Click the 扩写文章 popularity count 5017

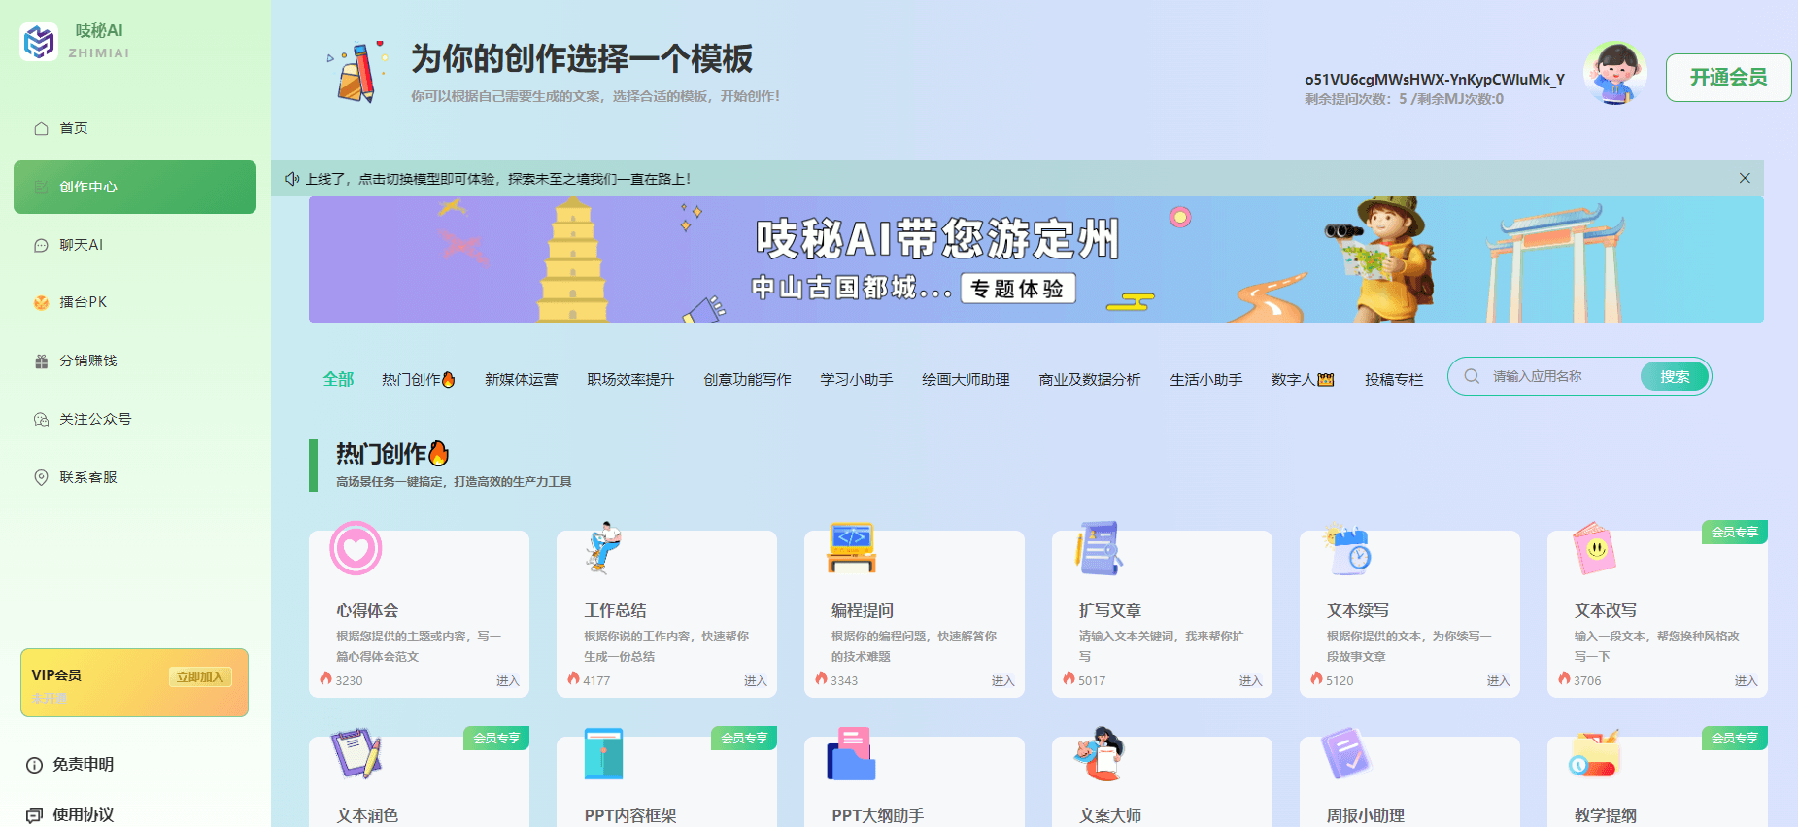1092,680
